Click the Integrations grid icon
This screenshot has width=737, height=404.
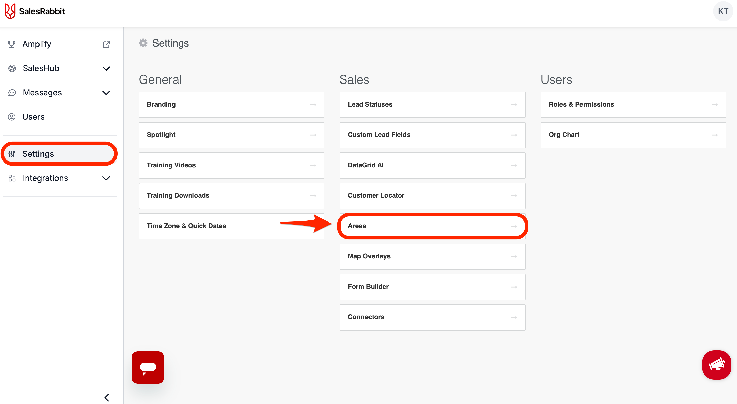pos(12,178)
